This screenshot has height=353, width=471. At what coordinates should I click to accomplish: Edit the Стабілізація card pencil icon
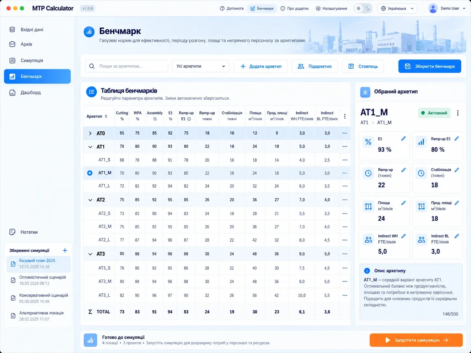[x=457, y=170]
